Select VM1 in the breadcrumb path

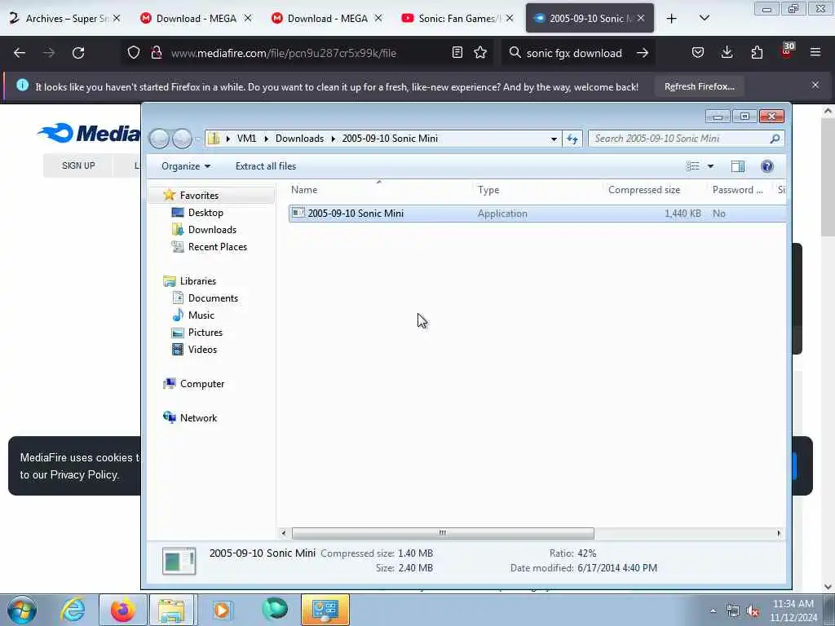(x=246, y=139)
